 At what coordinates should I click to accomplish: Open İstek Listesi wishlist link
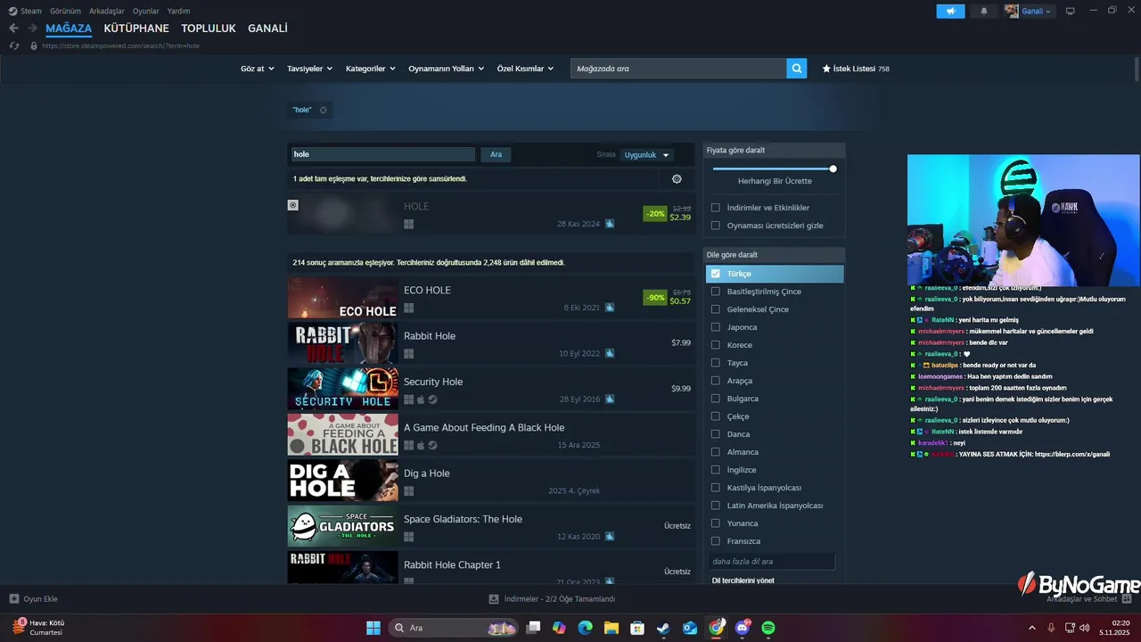click(856, 69)
